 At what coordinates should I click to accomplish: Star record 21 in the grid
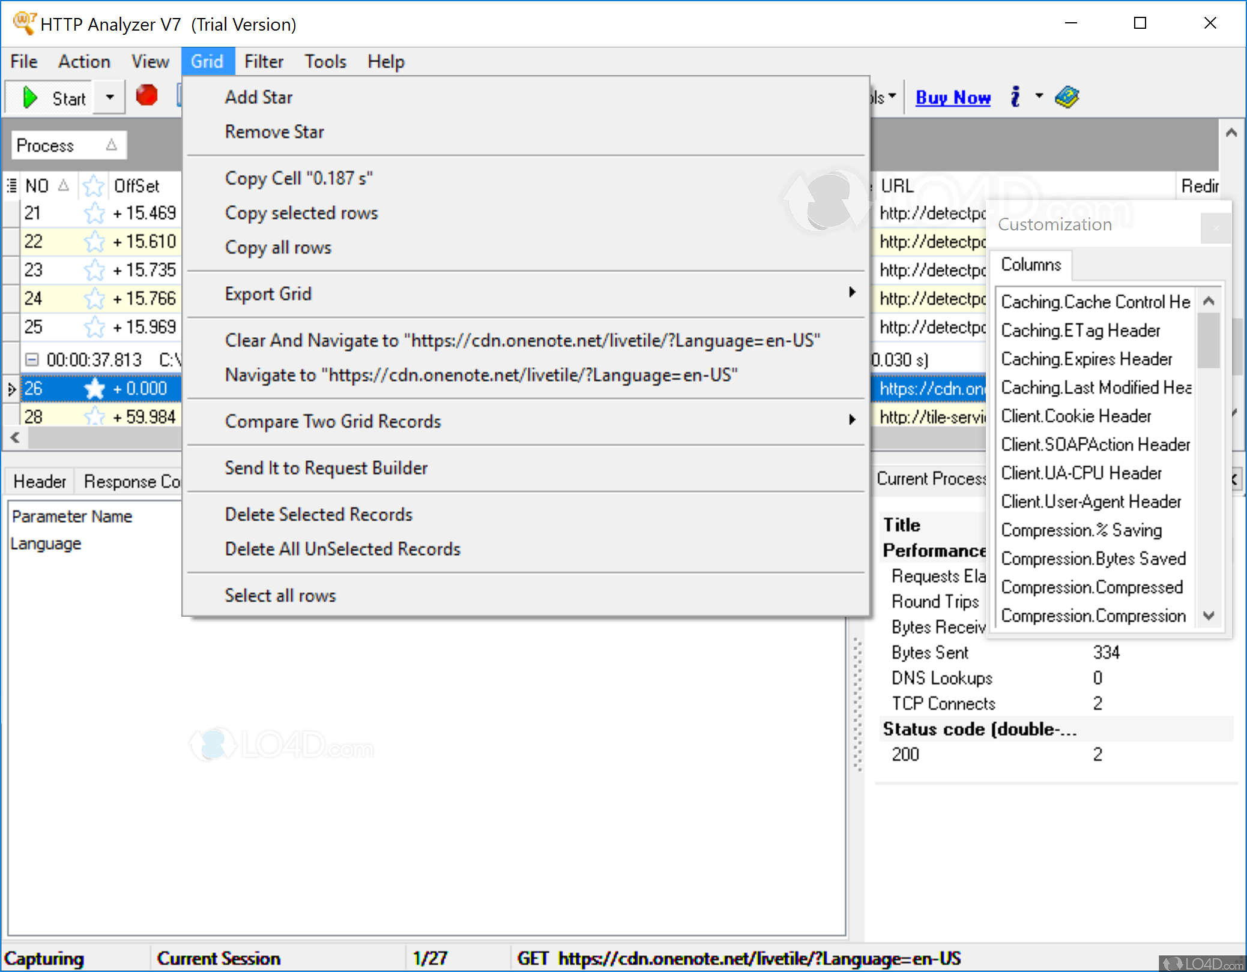(x=94, y=212)
